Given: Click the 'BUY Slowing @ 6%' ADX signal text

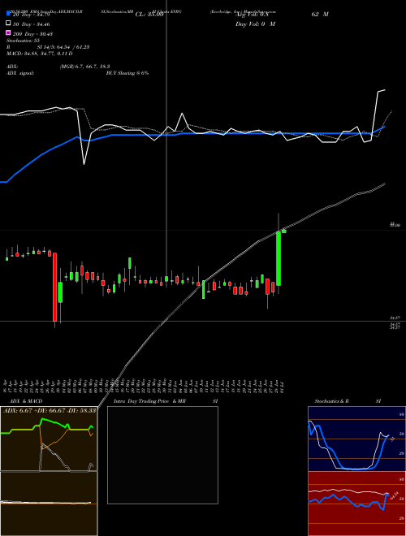Looking at the screenshot, I should 127,73.
